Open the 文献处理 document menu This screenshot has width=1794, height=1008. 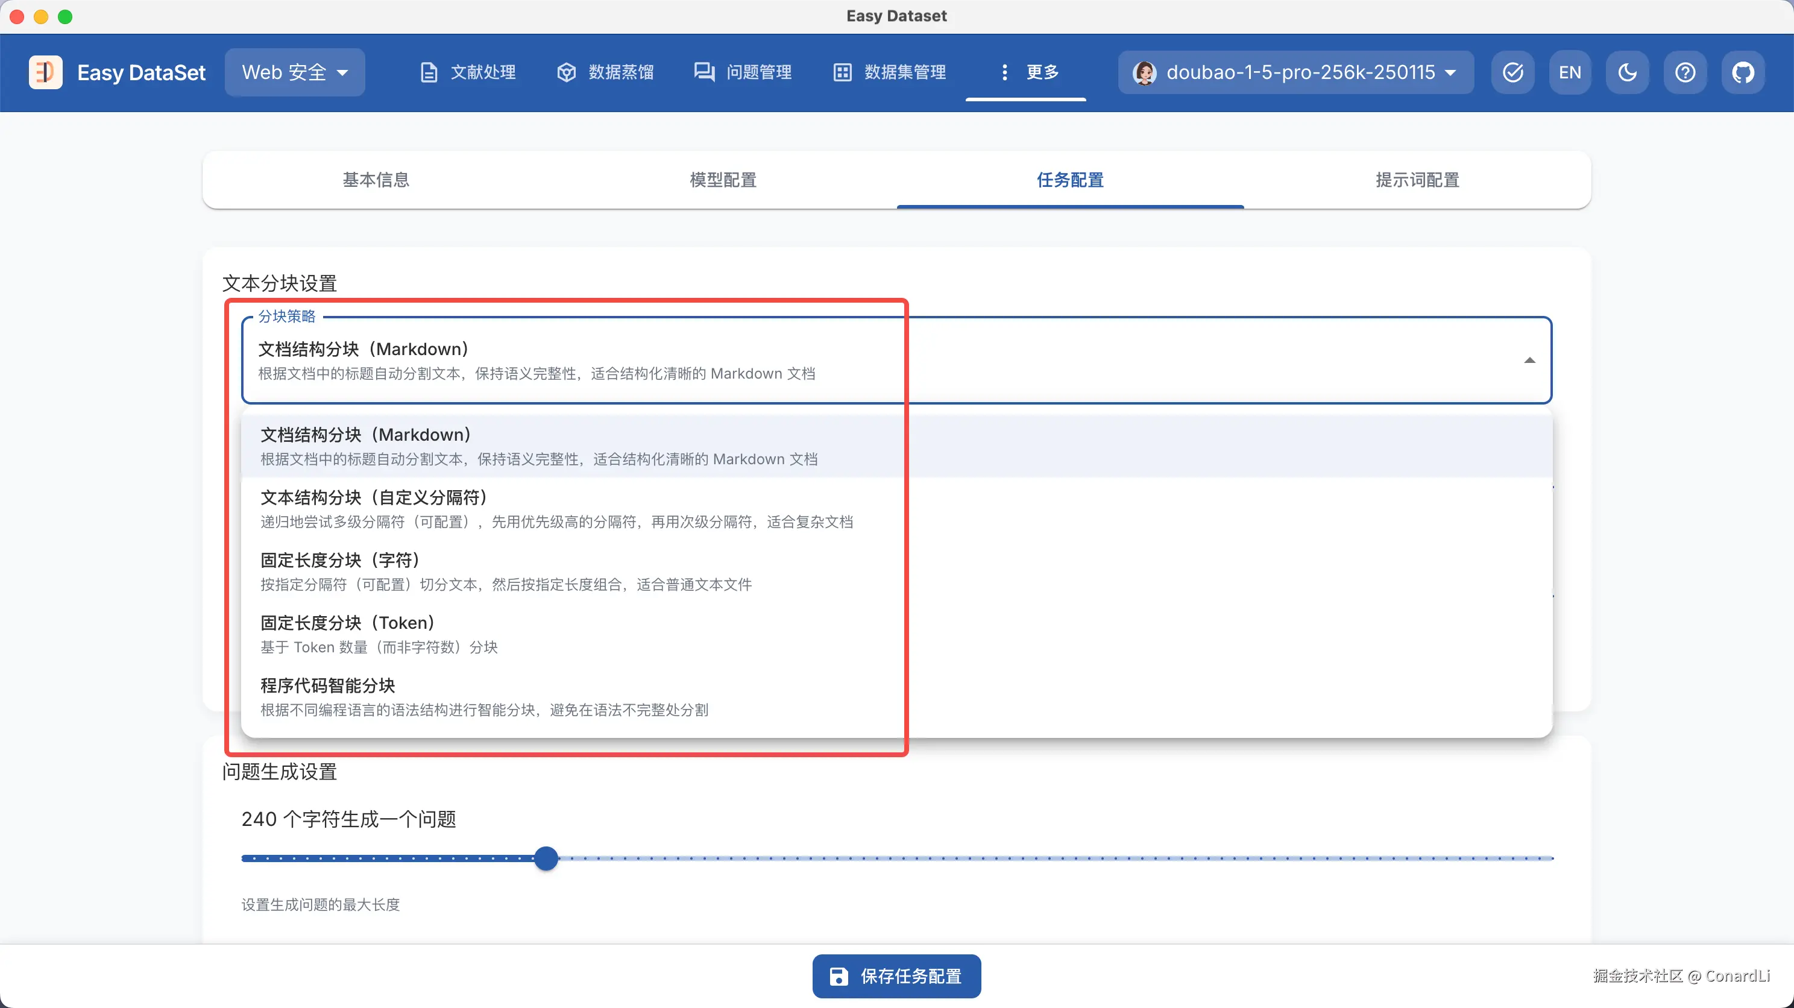pos(469,72)
